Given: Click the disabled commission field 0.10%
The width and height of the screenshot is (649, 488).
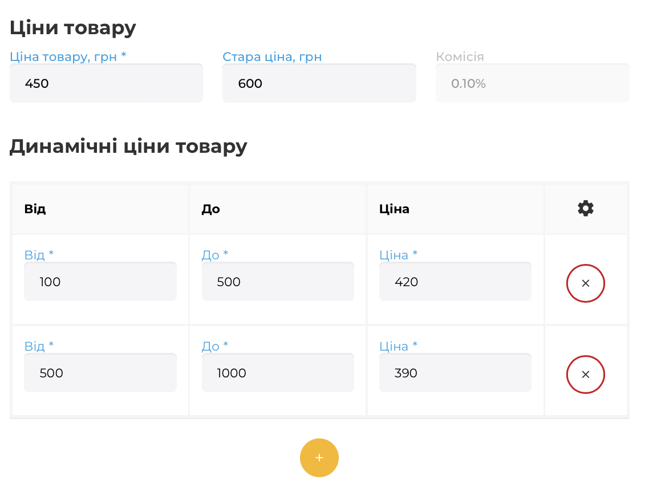Looking at the screenshot, I should [x=532, y=83].
